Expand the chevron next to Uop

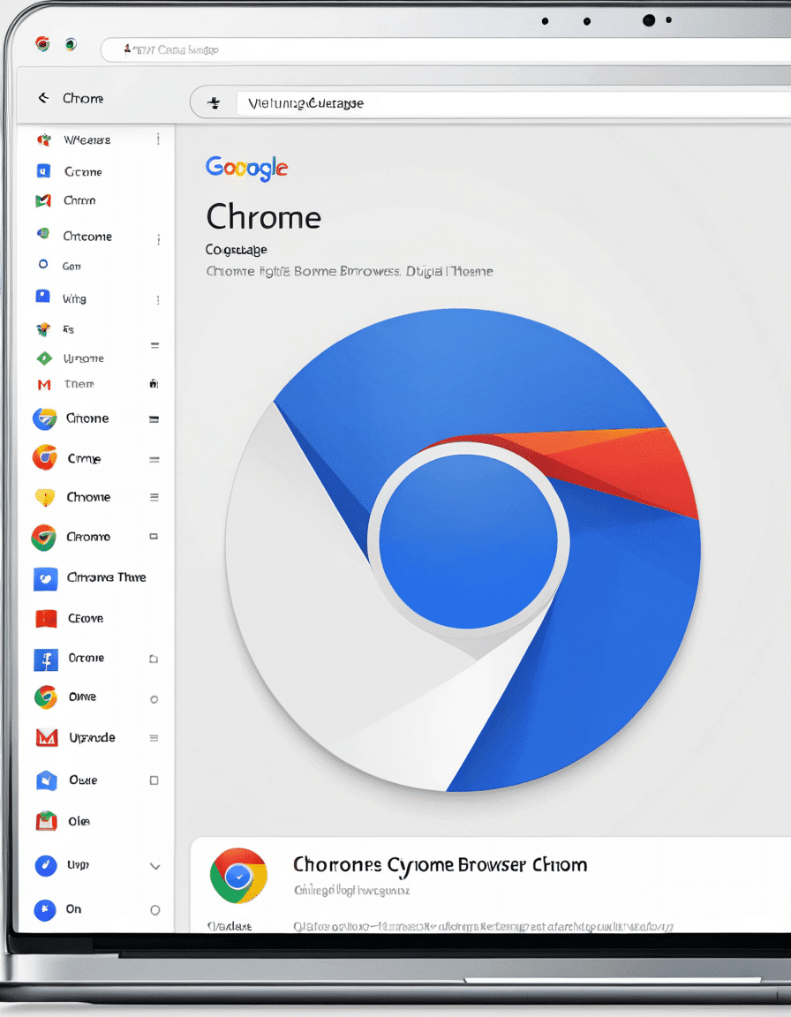(x=155, y=867)
